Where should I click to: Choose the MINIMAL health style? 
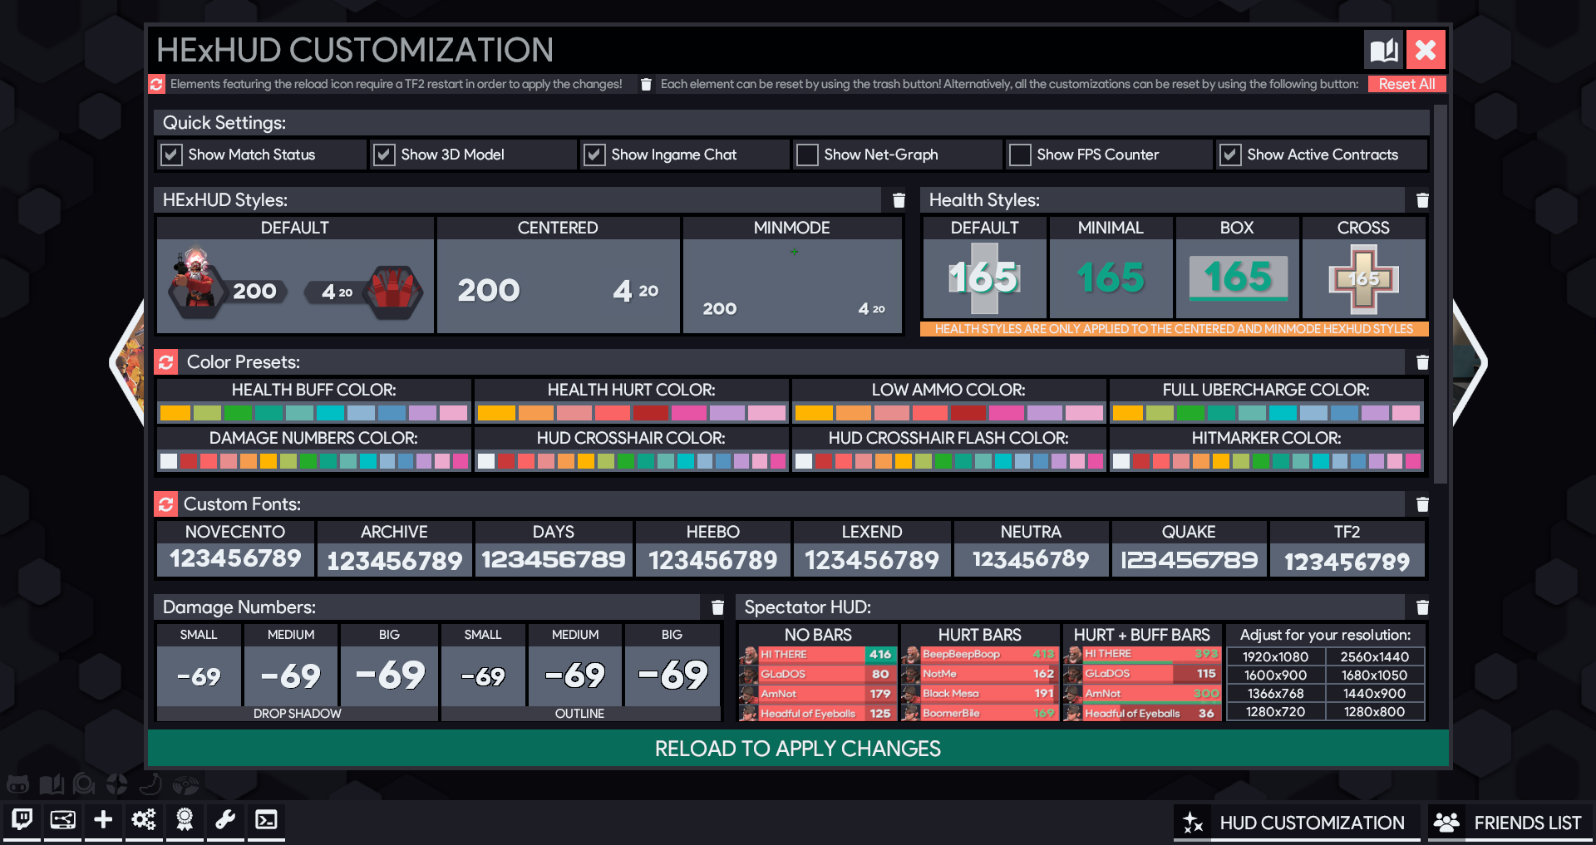click(x=1111, y=268)
